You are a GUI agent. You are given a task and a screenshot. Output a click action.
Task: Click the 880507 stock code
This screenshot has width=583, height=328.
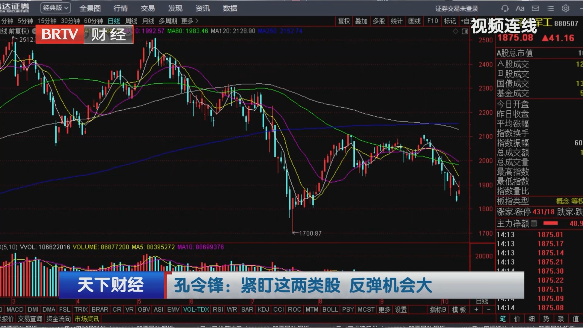coord(566,24)
